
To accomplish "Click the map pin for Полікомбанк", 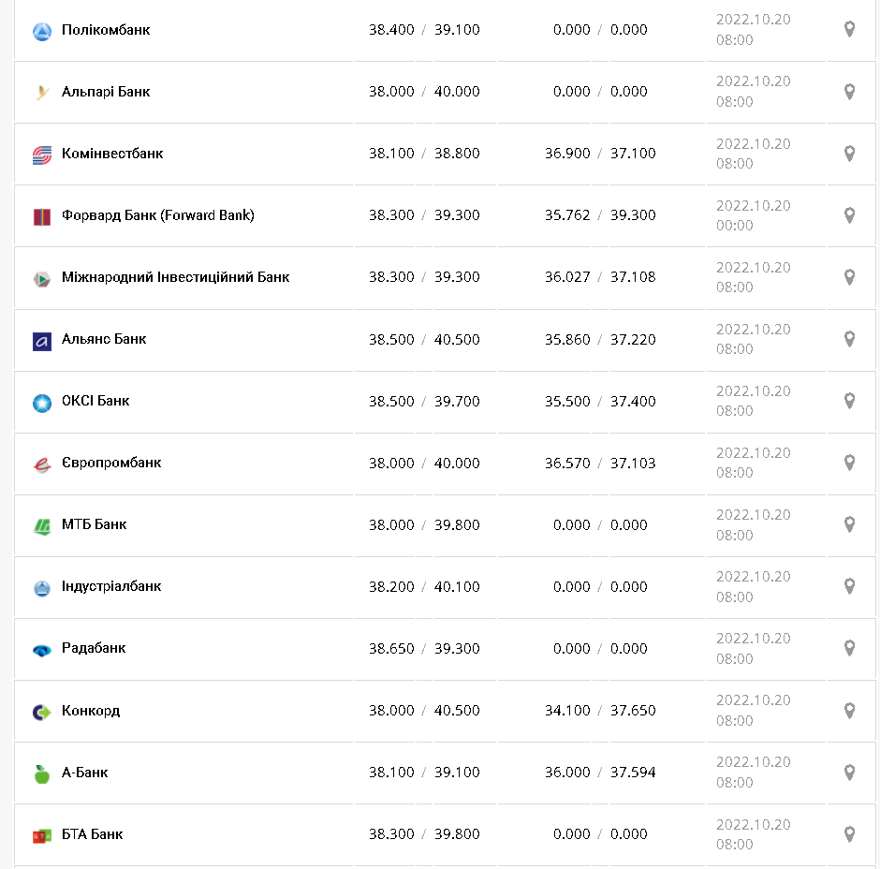I will point(849,30).
